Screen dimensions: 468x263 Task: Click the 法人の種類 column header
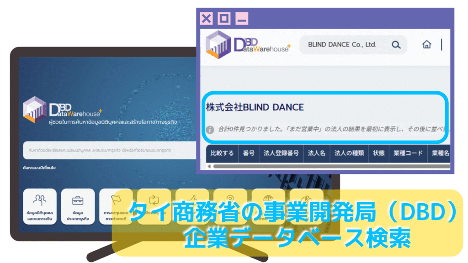tap(349, 153)
